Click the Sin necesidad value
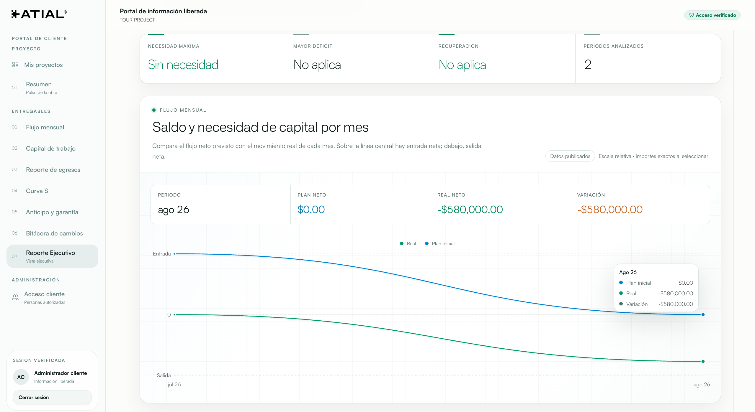 click(183, 65)
